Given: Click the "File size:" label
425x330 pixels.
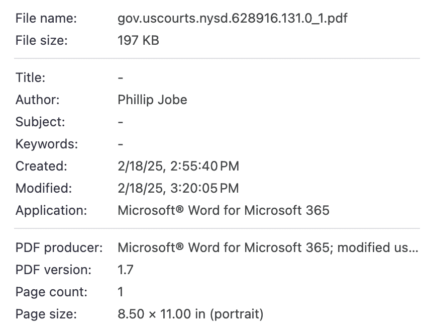Looking at the screenshot, I should (x=42, y=41).
